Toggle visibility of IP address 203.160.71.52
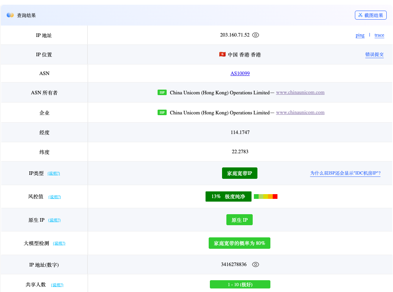Viewport: 393px width, 292px height. coord(255,35)
